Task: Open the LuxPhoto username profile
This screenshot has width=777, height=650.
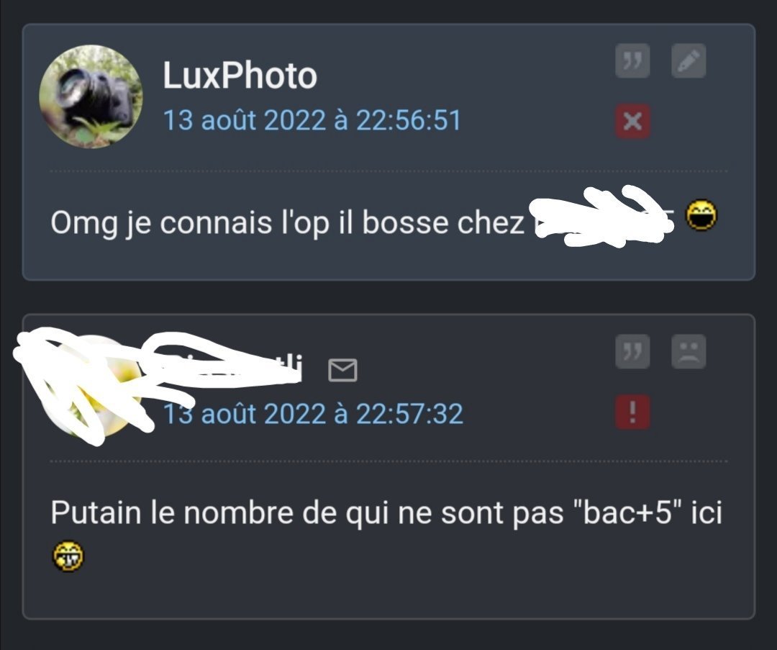Action: tap(240, 76)
